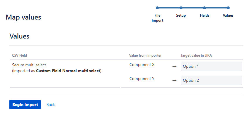The width and height of the screenshot is (249, 113).
Task: Select the Values step label
Action: point(228,15)
